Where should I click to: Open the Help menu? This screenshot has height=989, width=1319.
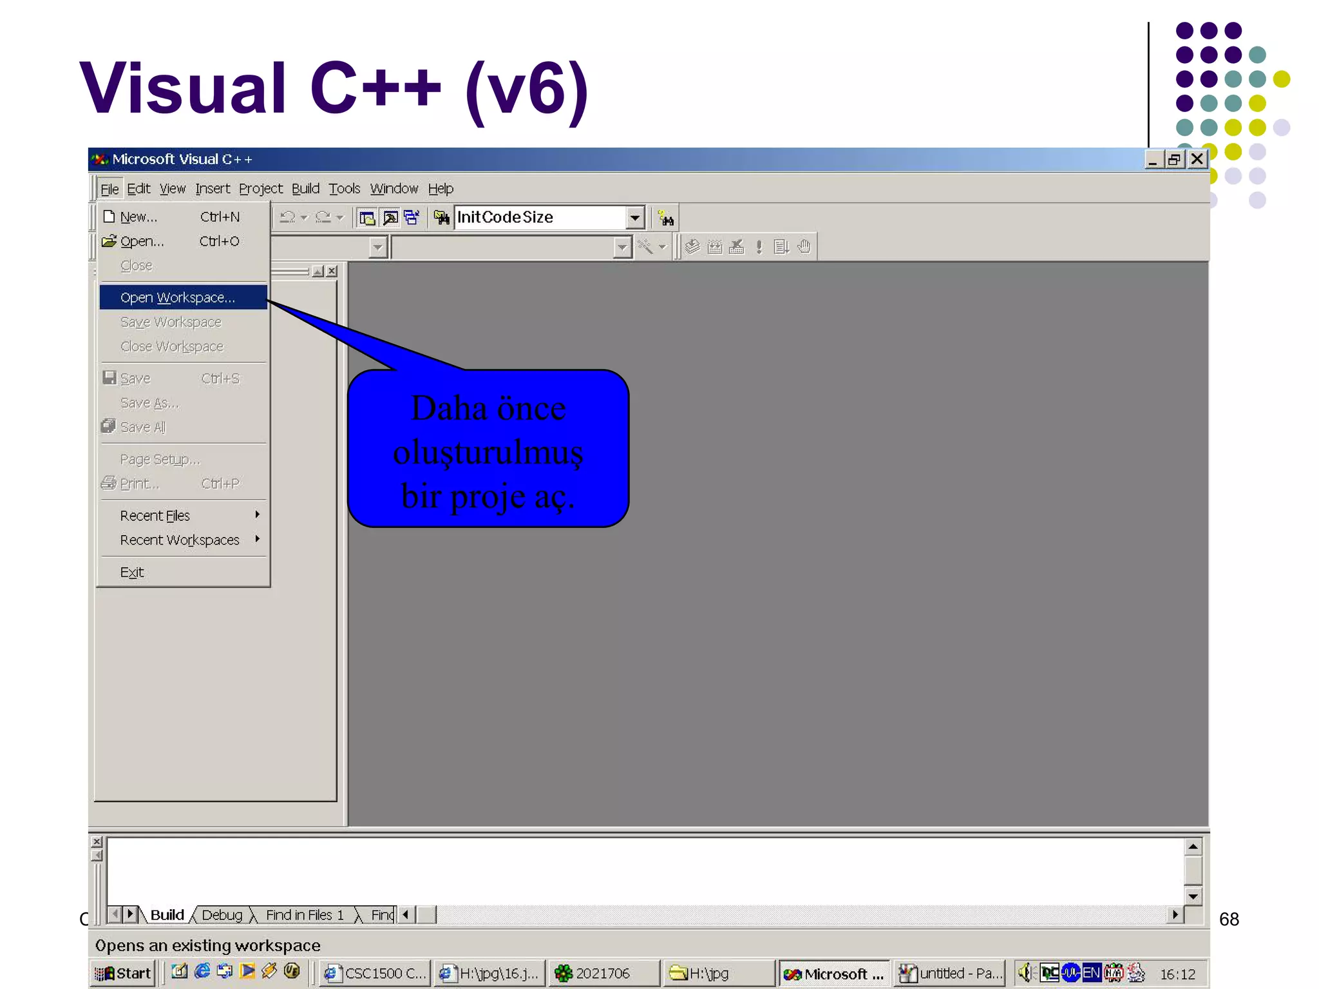[x=441, y=189]
